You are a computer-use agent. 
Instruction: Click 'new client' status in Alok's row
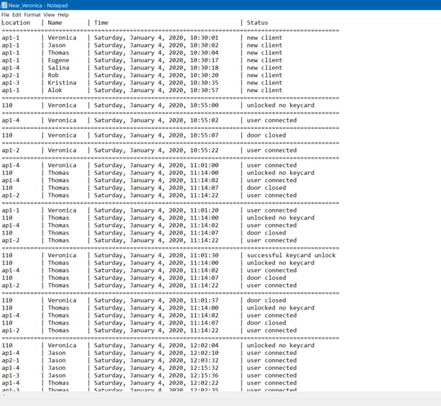point(264,91)
